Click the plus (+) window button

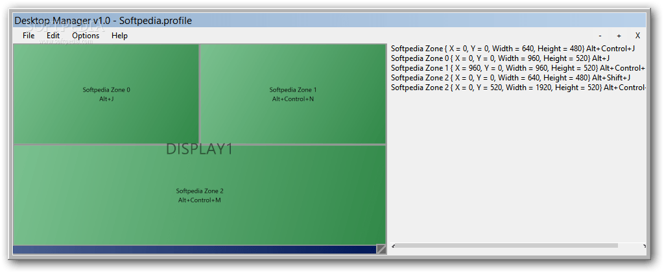(619, 36)
